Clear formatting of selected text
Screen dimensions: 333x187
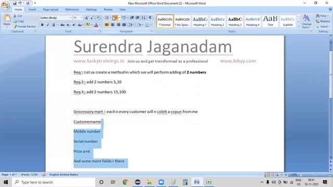(98, 18)
